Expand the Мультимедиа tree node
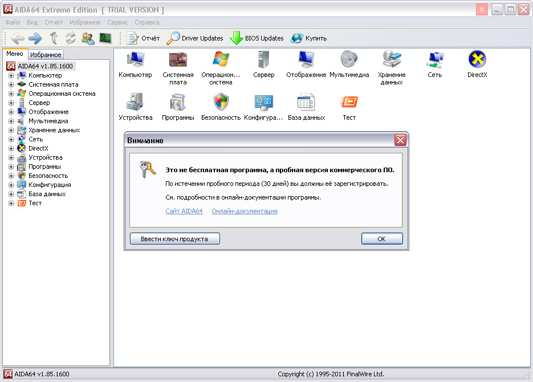Image resolution: width=533 pixels, height=382 pixels. pos(11,121)
